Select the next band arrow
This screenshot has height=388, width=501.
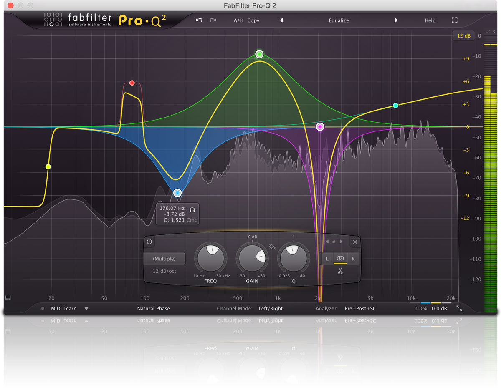click(341, 242)
